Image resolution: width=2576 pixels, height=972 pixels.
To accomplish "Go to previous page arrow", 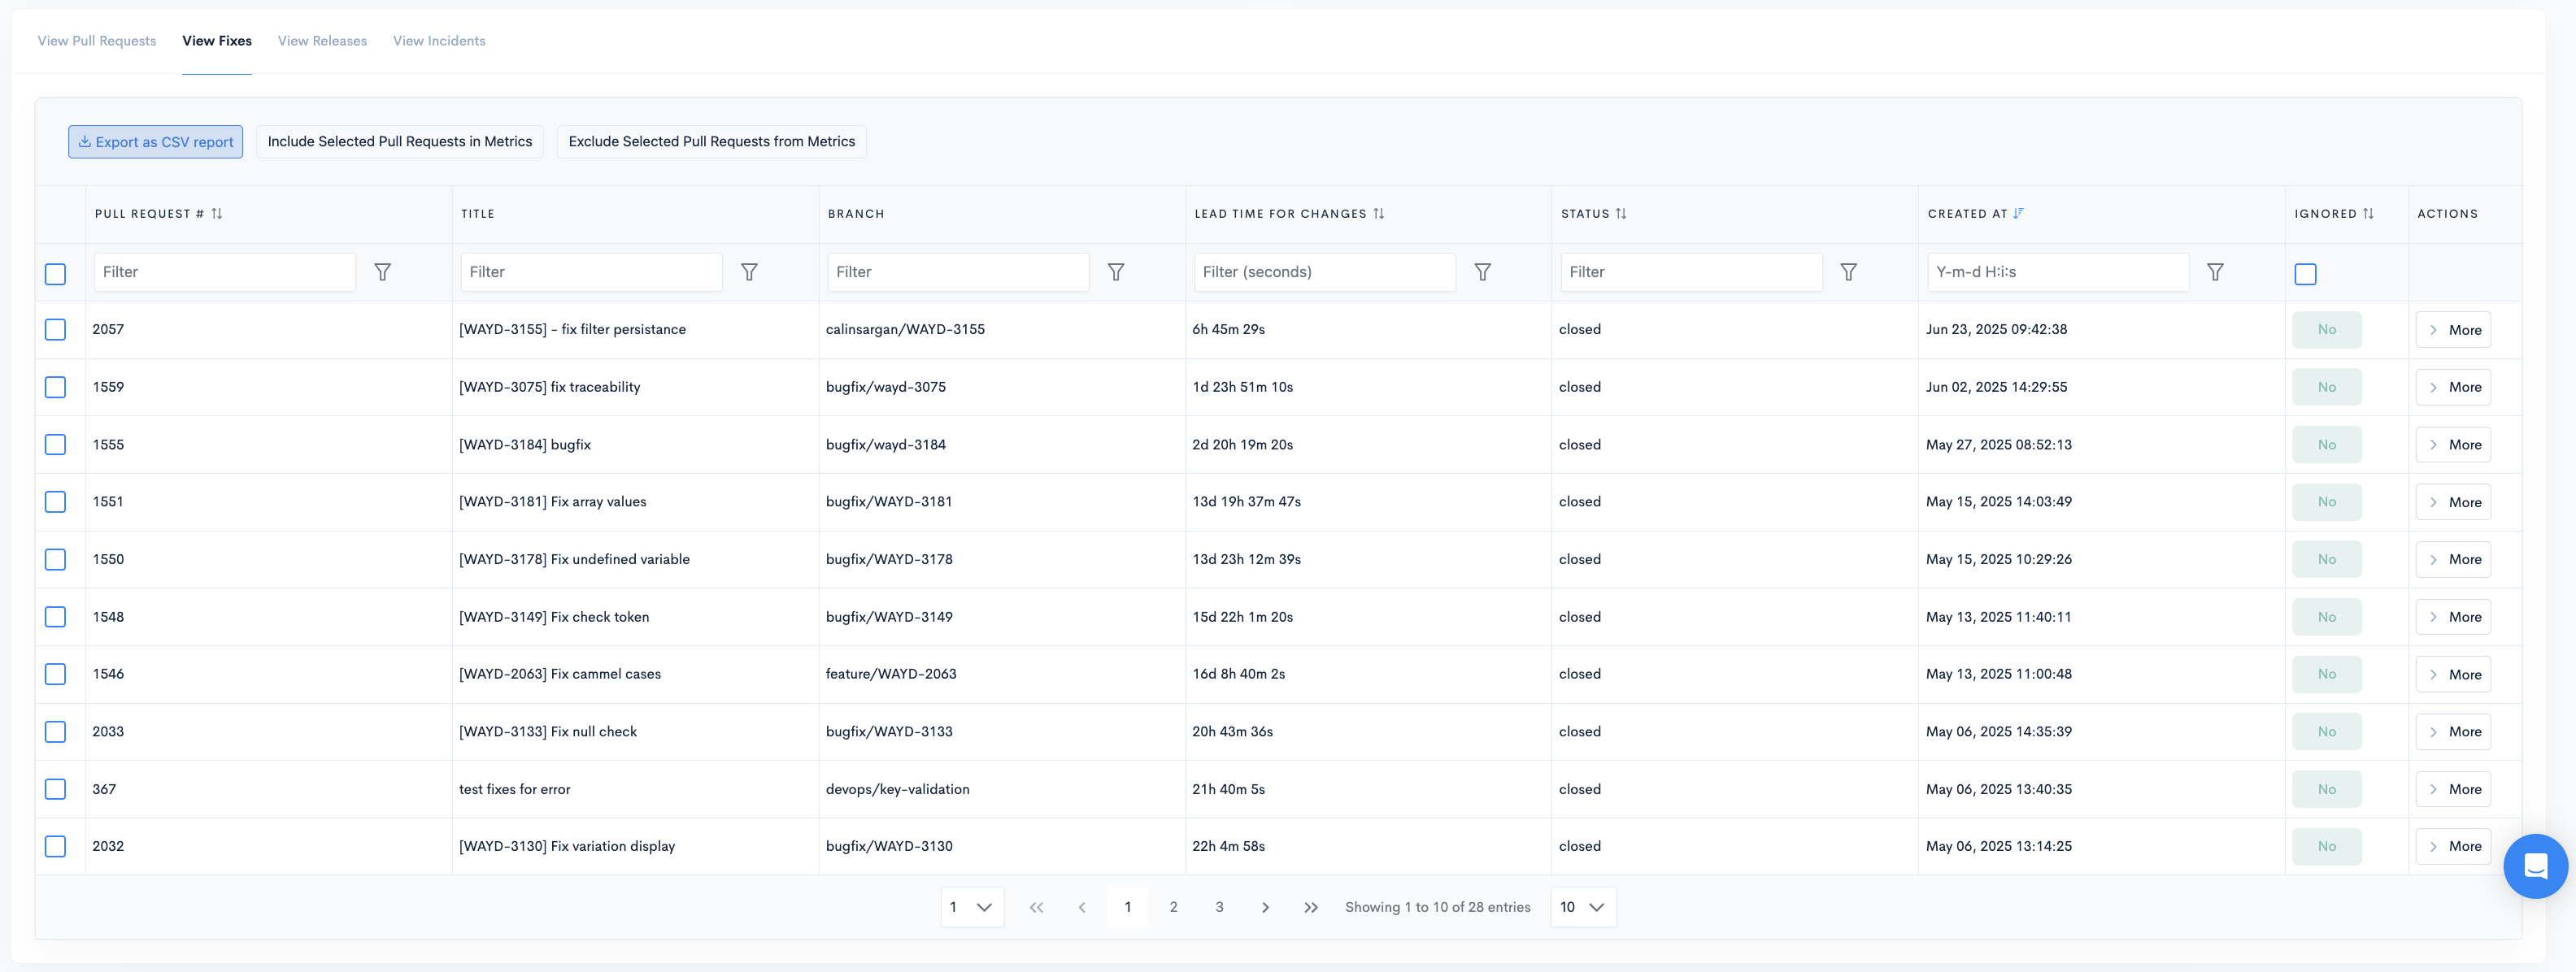I will click(1082, 908).
